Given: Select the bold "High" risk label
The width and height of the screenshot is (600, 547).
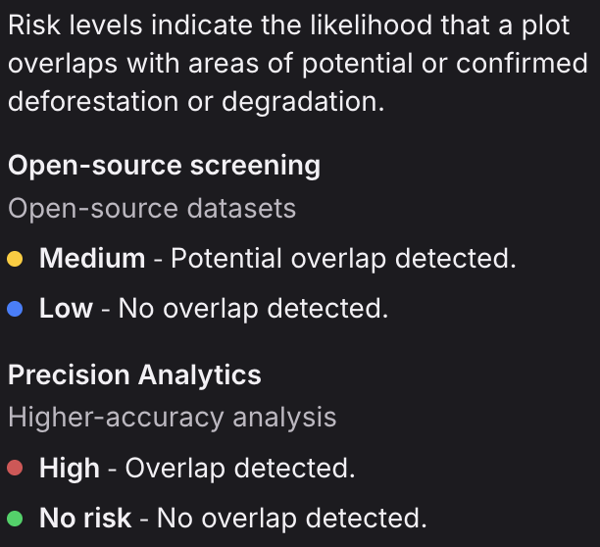Looking at the screenshot, I should [70, 468].
